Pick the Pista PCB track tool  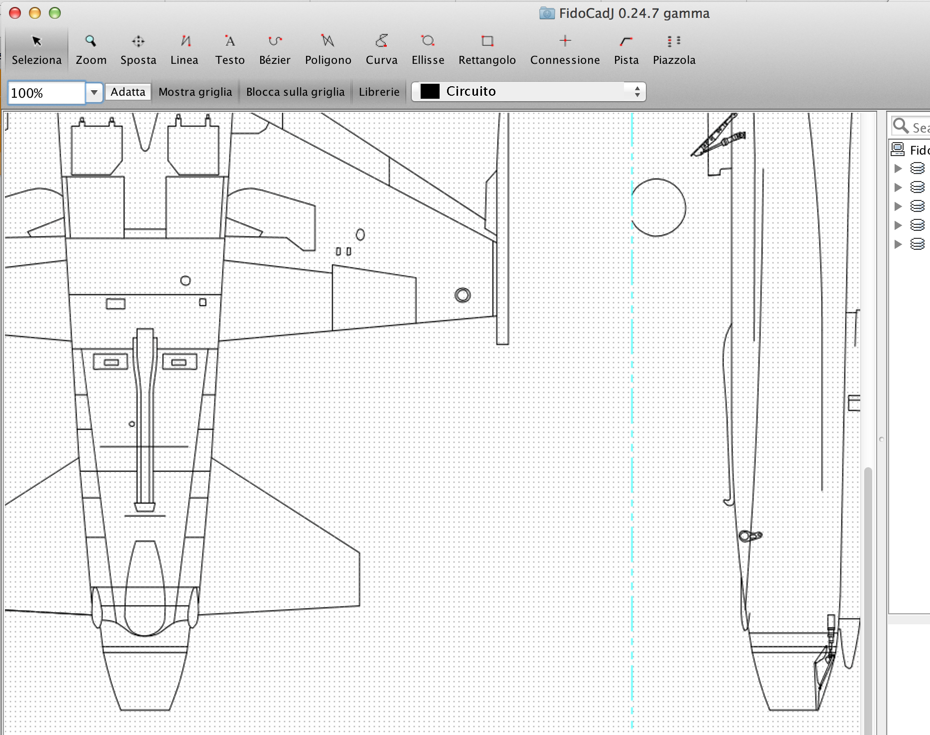point(626,49)
